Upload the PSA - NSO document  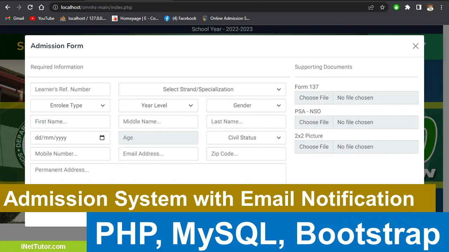pos(314,122)
